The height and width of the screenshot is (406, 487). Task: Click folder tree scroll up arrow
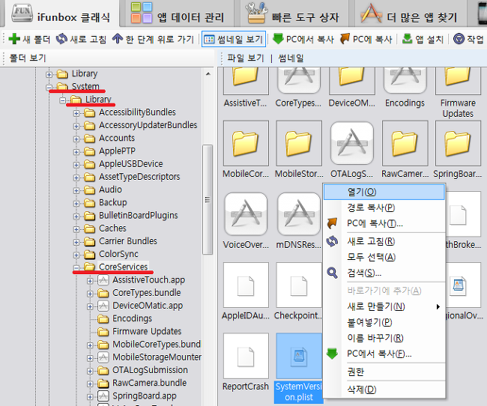(x=208, y=74)
